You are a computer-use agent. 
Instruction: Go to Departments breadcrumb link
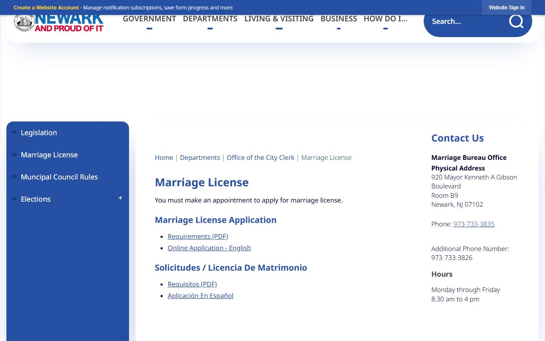click(x=200, y=157)
